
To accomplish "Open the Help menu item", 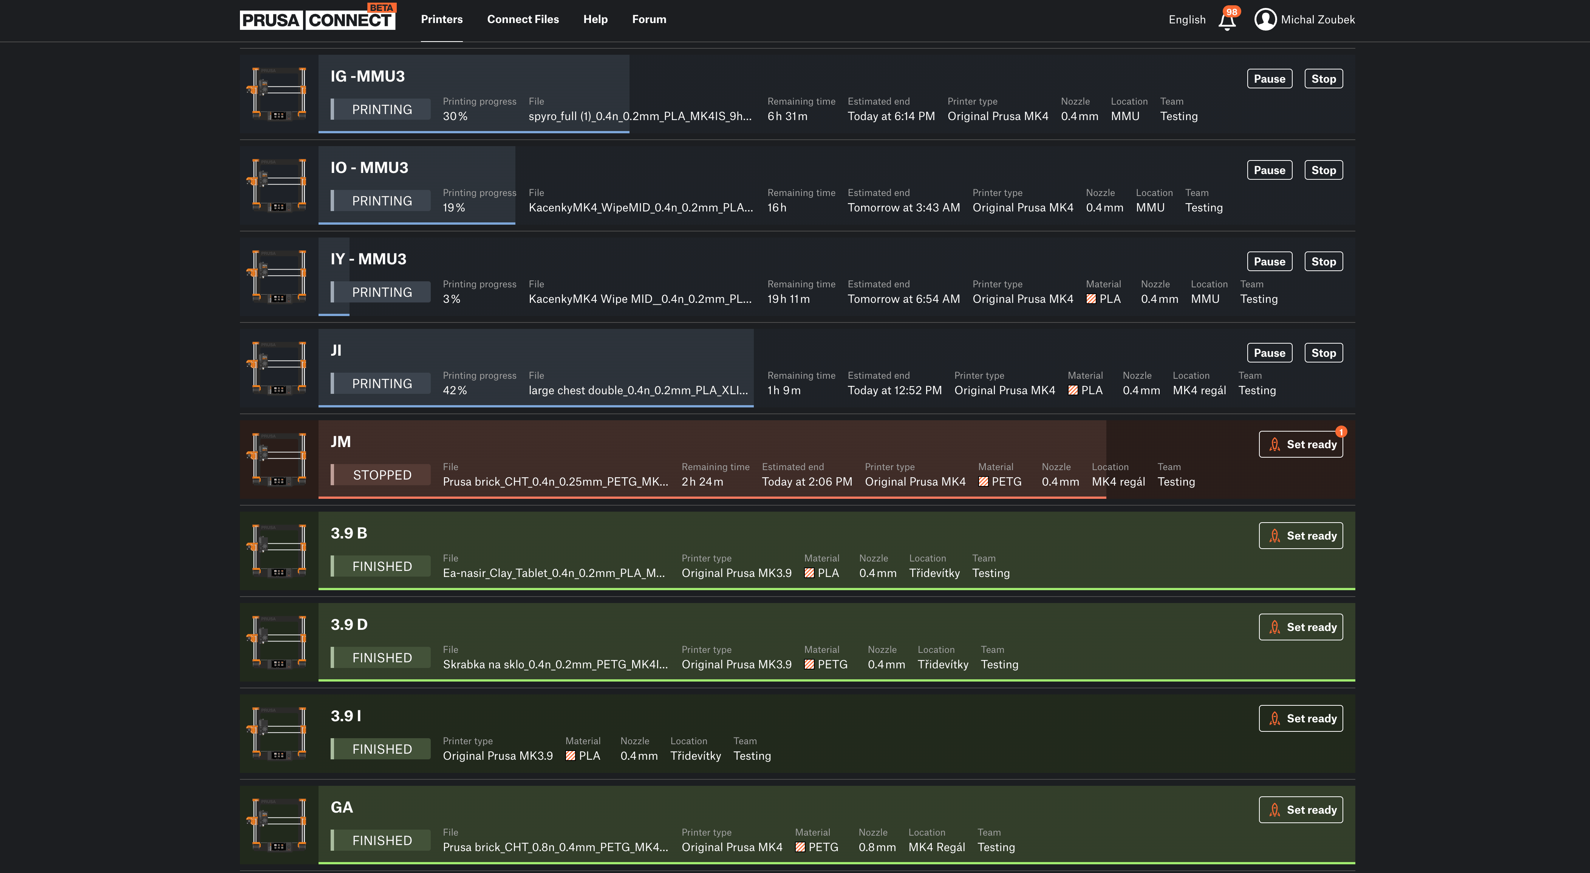I will tap(595, 20).
